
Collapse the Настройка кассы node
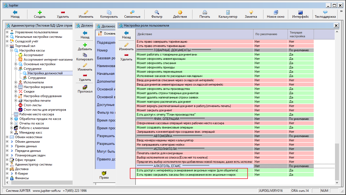[12, 50]
